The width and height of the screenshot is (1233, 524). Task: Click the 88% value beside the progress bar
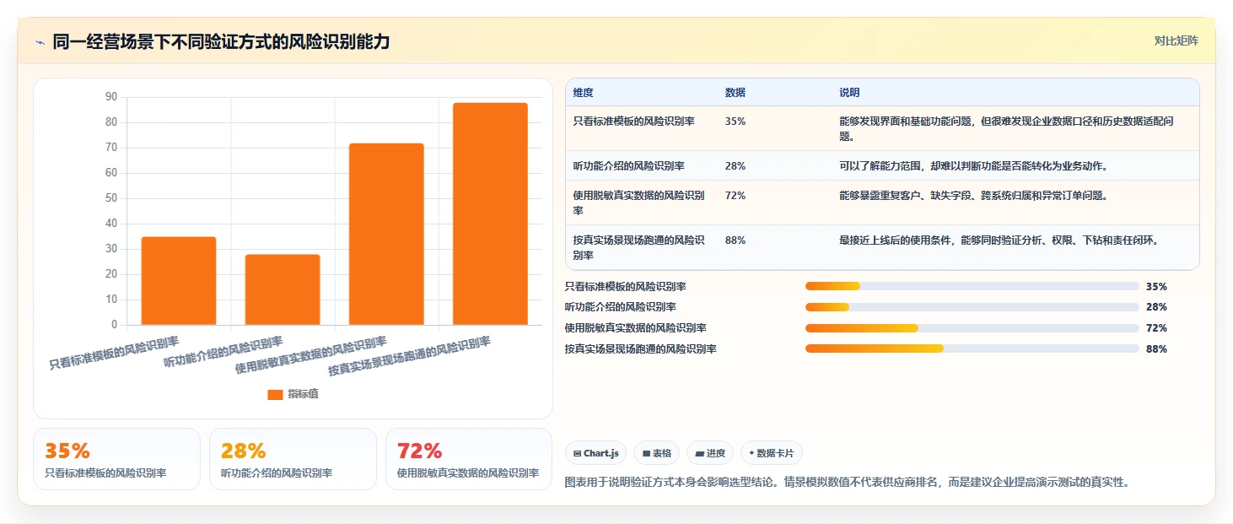coord(1156,348)
